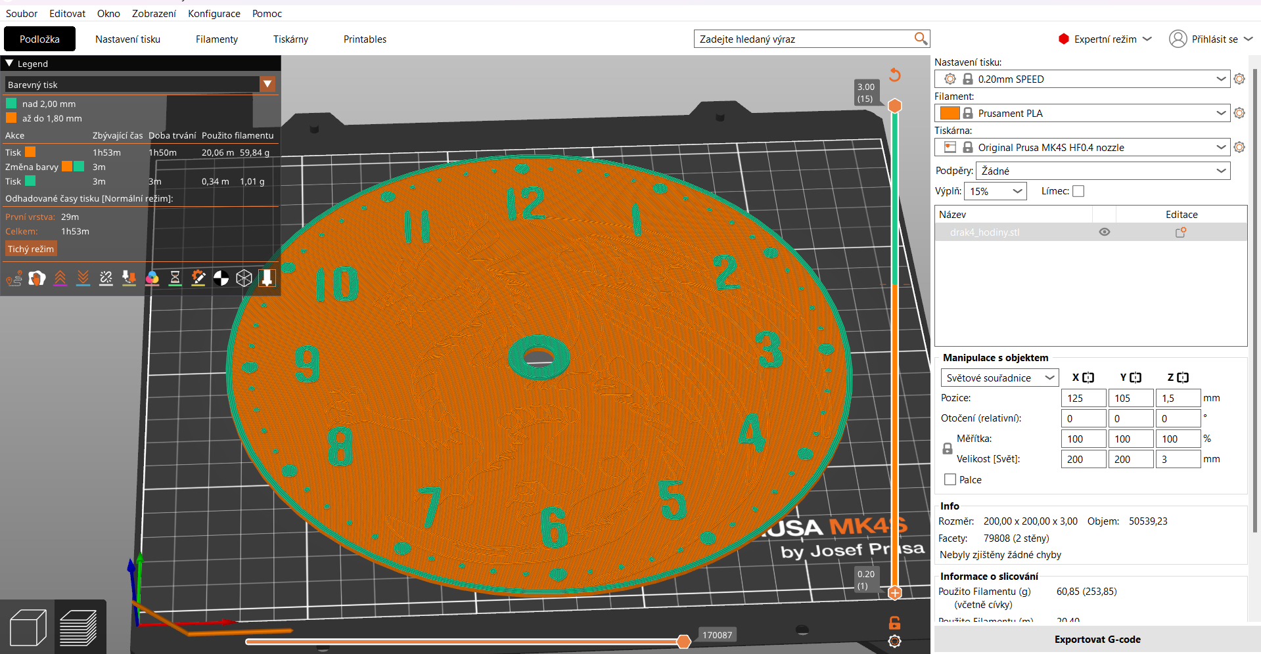Click Exportovat G-code button

coord(1097,639)
